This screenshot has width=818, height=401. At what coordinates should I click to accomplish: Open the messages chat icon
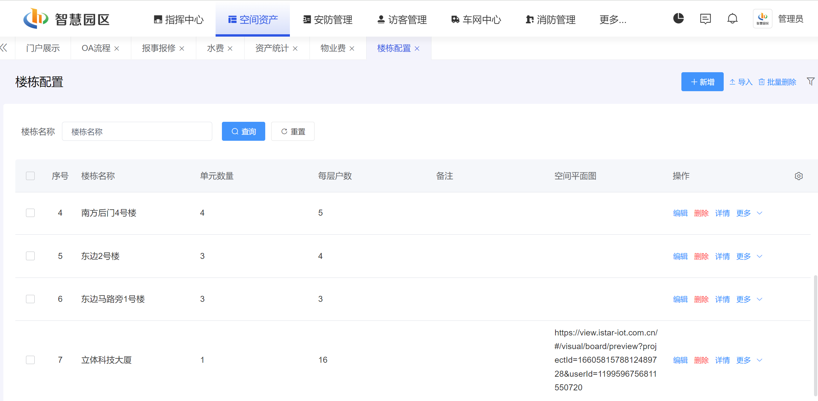click(x=705, y=19)
